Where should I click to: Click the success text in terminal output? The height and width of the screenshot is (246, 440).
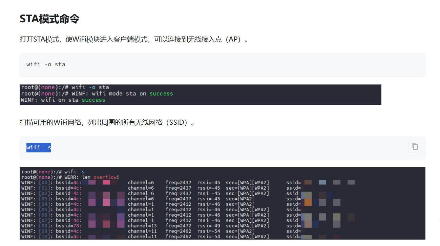coord(161,94)
